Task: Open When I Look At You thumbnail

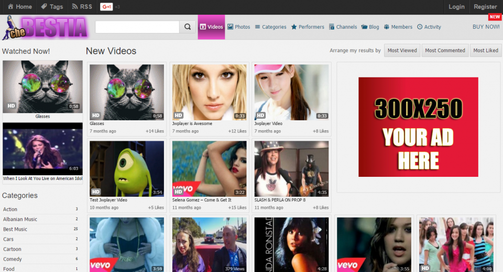Action: [x=42, y=149]
